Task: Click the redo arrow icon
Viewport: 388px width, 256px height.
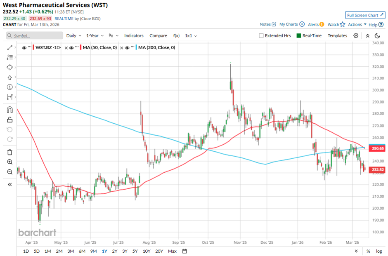Action: (x=9, y=139)
